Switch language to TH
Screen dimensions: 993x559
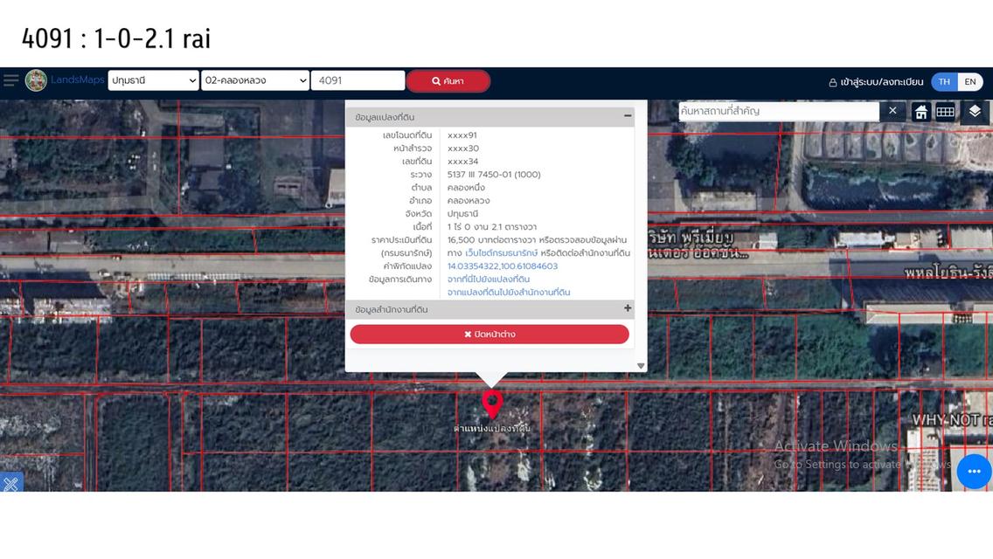[944, 81]
